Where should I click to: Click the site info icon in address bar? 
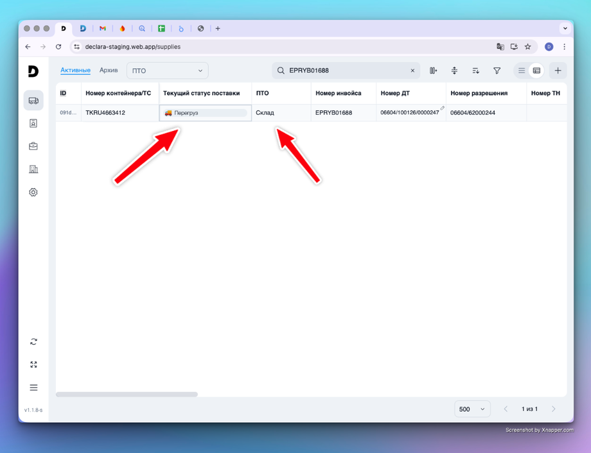(x=77, y=47)
